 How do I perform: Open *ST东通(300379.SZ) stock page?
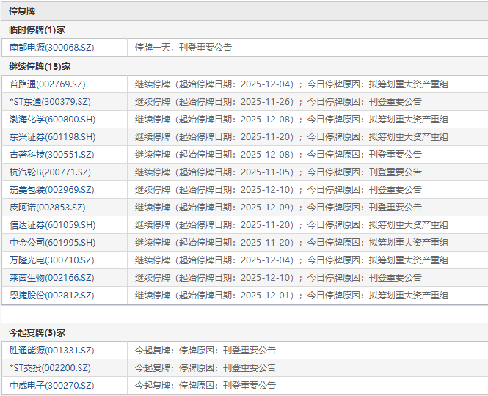coord(51,102)
